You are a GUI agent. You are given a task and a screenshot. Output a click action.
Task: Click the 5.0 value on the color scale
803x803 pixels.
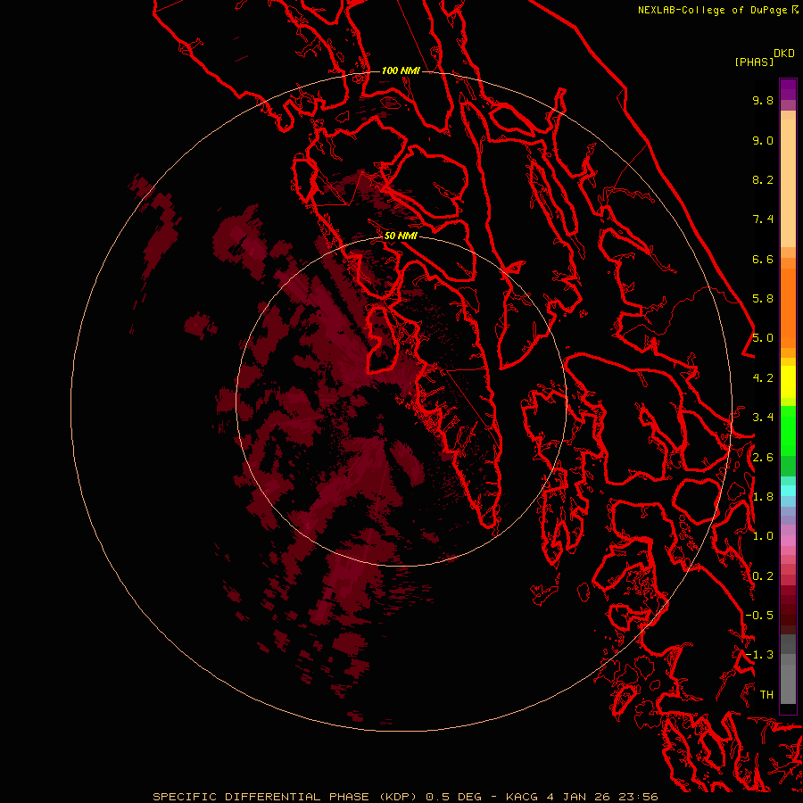click(x=763, y=338)
